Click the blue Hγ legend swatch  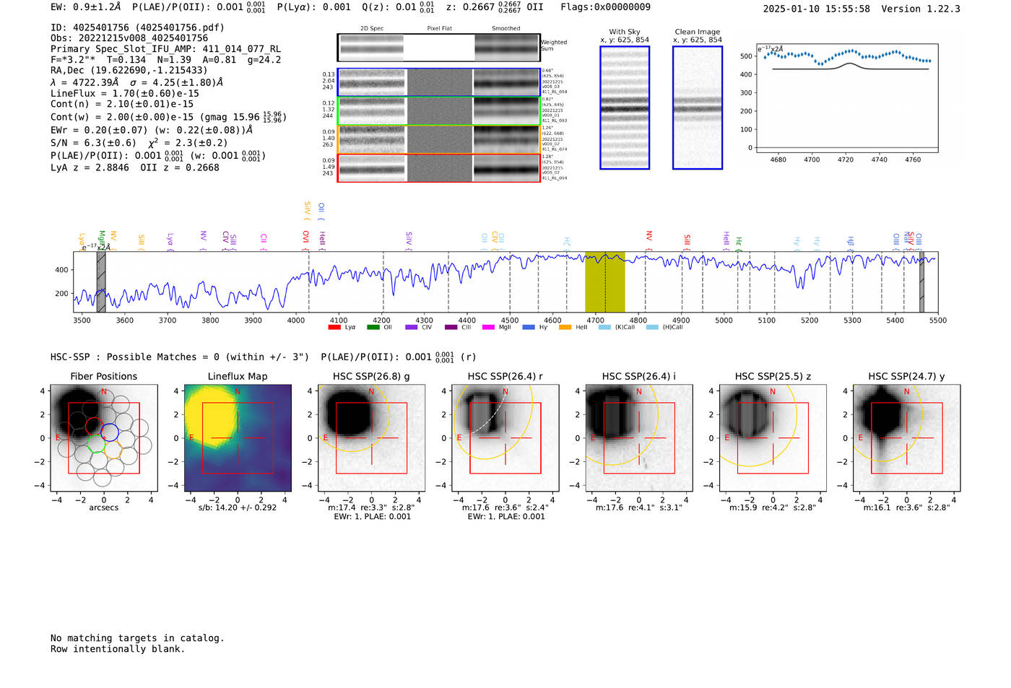tap(529, 327)
